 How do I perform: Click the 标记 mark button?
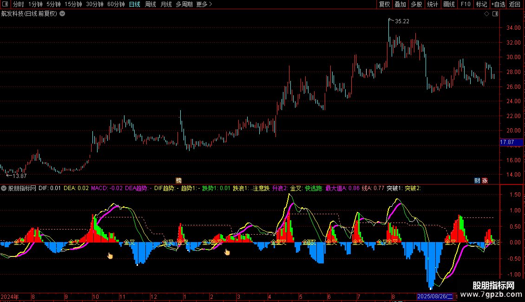pos(481,4)
